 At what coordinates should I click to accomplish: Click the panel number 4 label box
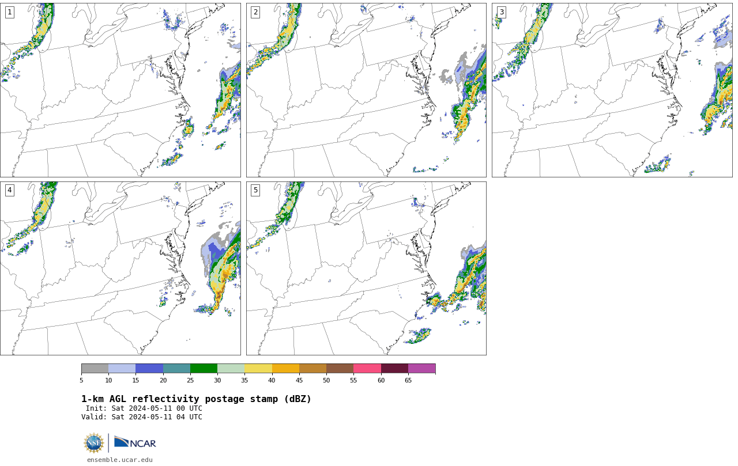click(x=9, y=190)
